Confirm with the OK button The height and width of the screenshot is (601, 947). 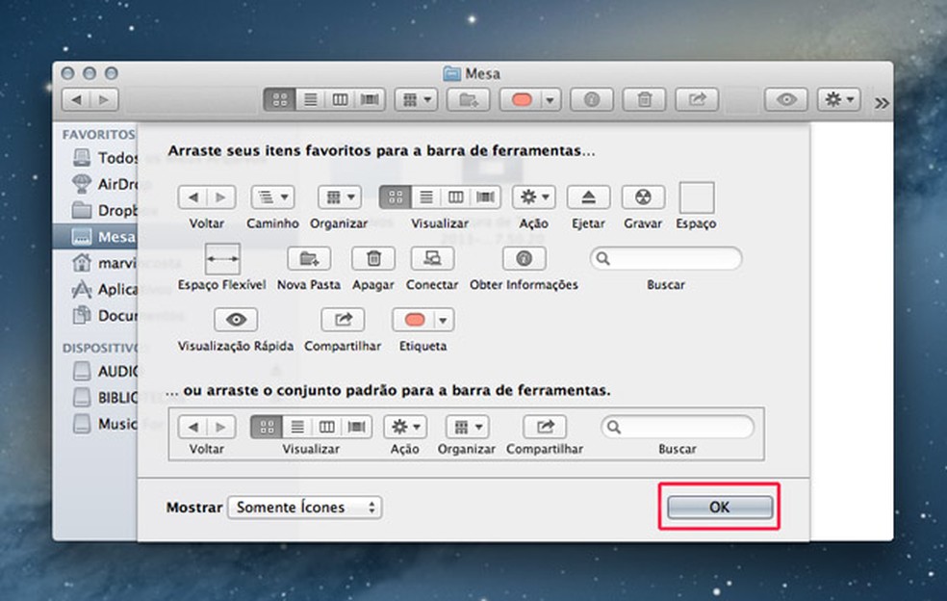(x=719, y=508)
